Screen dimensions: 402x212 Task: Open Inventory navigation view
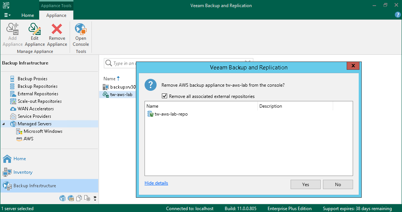23,172
